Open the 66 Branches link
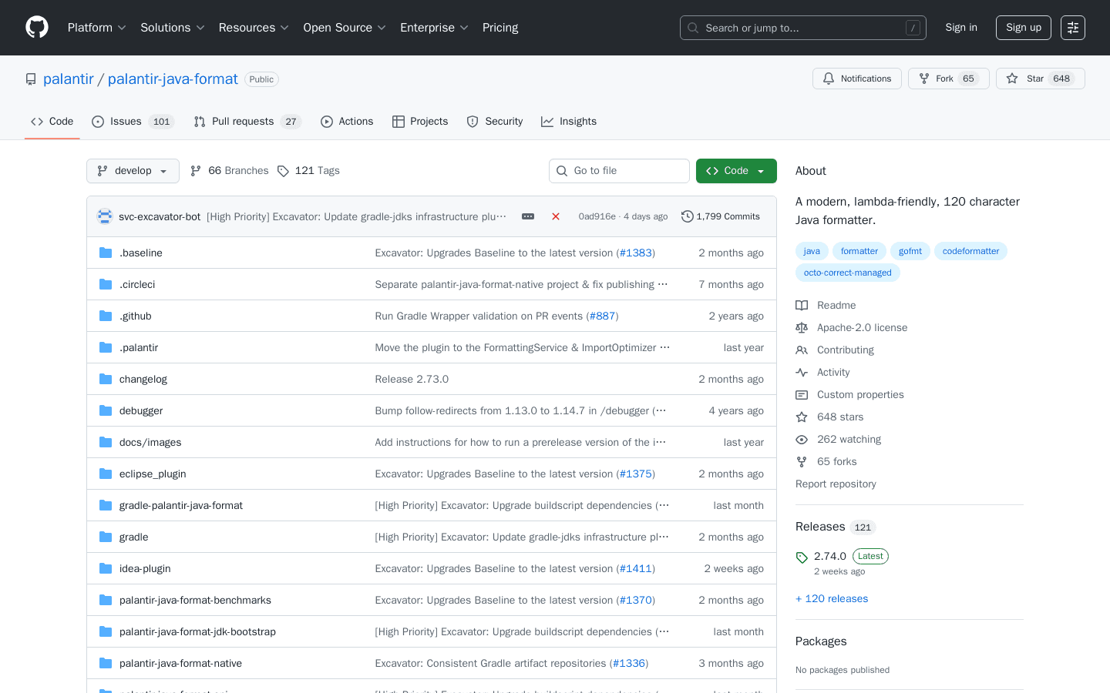This screenshot has height=693, width=1110. [x=230, y=171]
